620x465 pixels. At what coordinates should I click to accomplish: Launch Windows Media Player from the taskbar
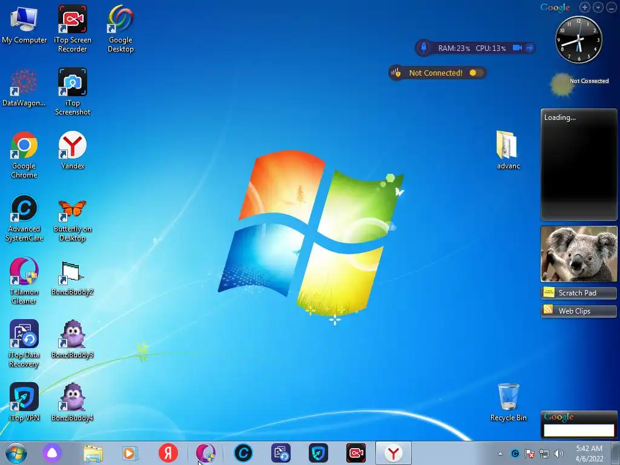coord(130,453)
